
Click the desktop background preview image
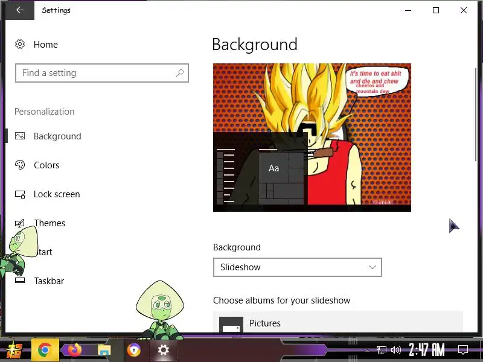point(312,138)
